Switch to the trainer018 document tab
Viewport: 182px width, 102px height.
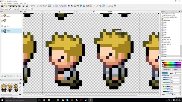(41, 12)
